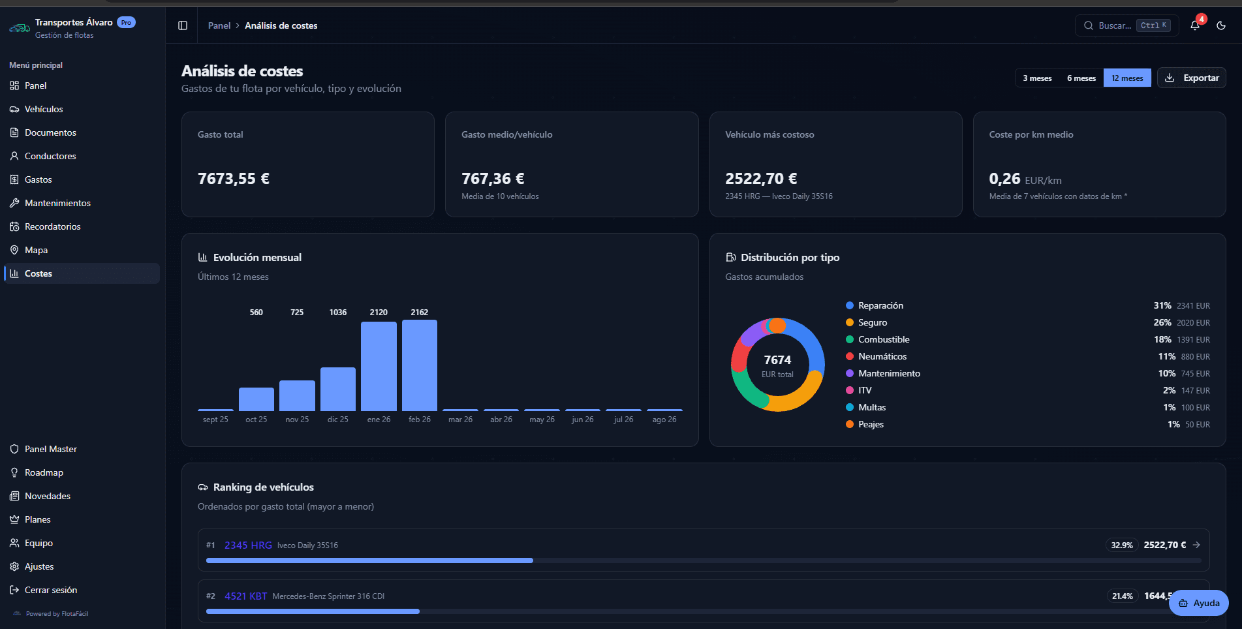The image size is (1242, 629).
Task: Click the Buscar search field
Action: tap(1126, 25)
